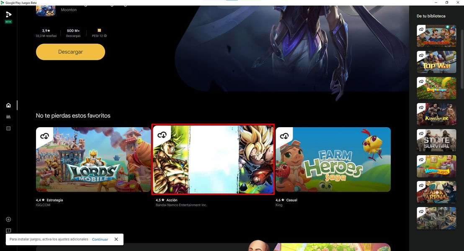Open the grid icon below the library icon
The width and height of the screenshot is (464, 251).
point(8,128)
